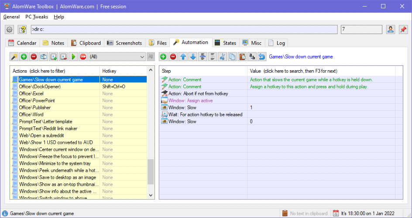Switch to the Misc tab
This screenshot has width=412, height=218.
[252, 43]
